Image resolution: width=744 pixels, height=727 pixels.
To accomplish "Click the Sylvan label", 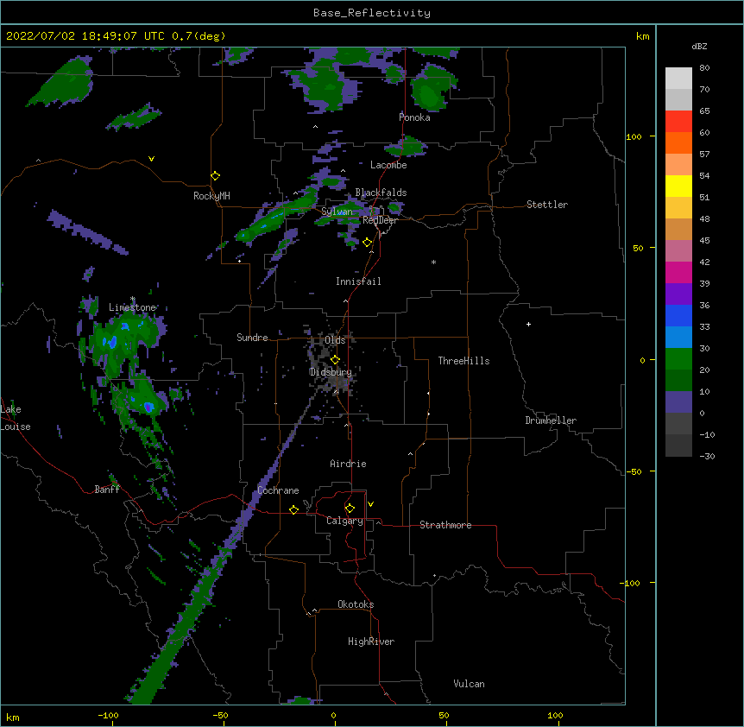I will (x=337, y=212).
